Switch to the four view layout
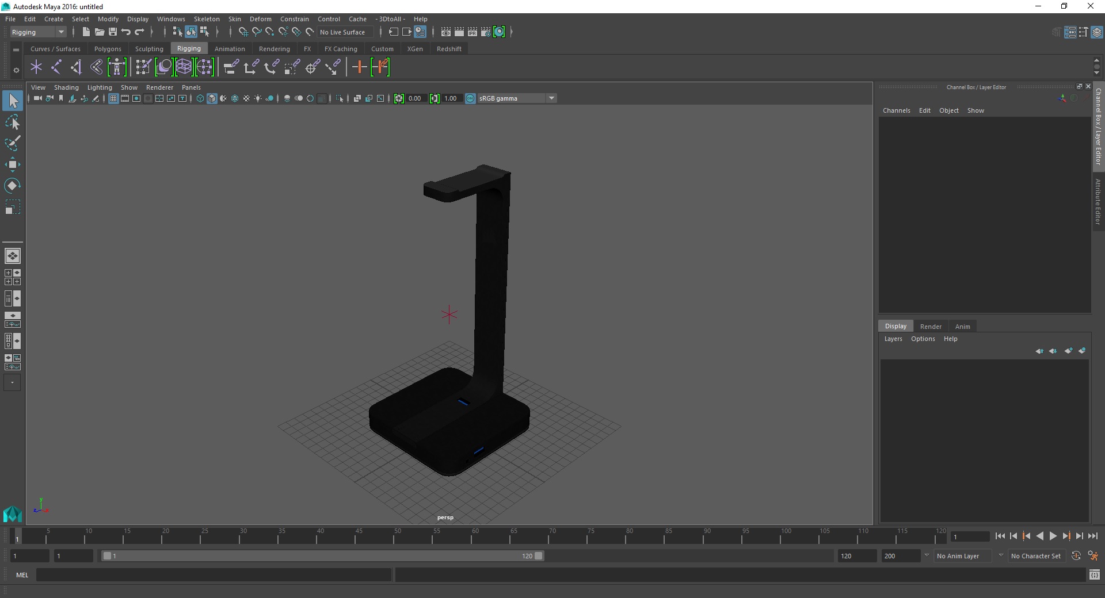This screenshot has height=598, width=1105. [x=13, y=277]
